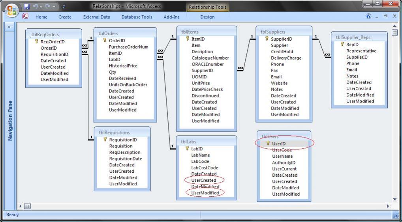Select RequisitionID key field in tblRequisitions
The image size is (402, 222).
click(x=123, y=140)
